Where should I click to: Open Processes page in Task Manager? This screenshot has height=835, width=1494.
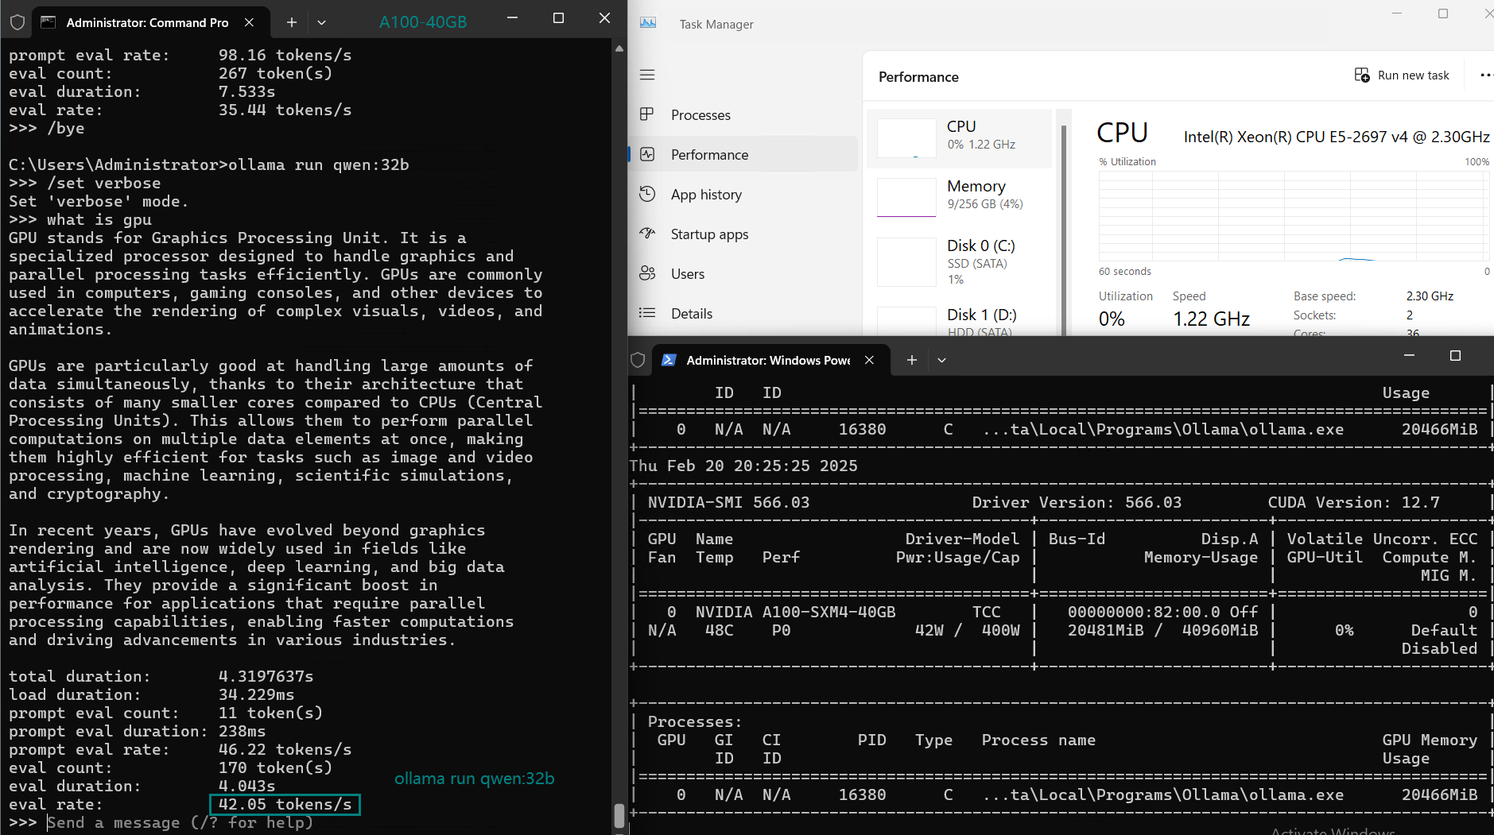coord(743,114)
